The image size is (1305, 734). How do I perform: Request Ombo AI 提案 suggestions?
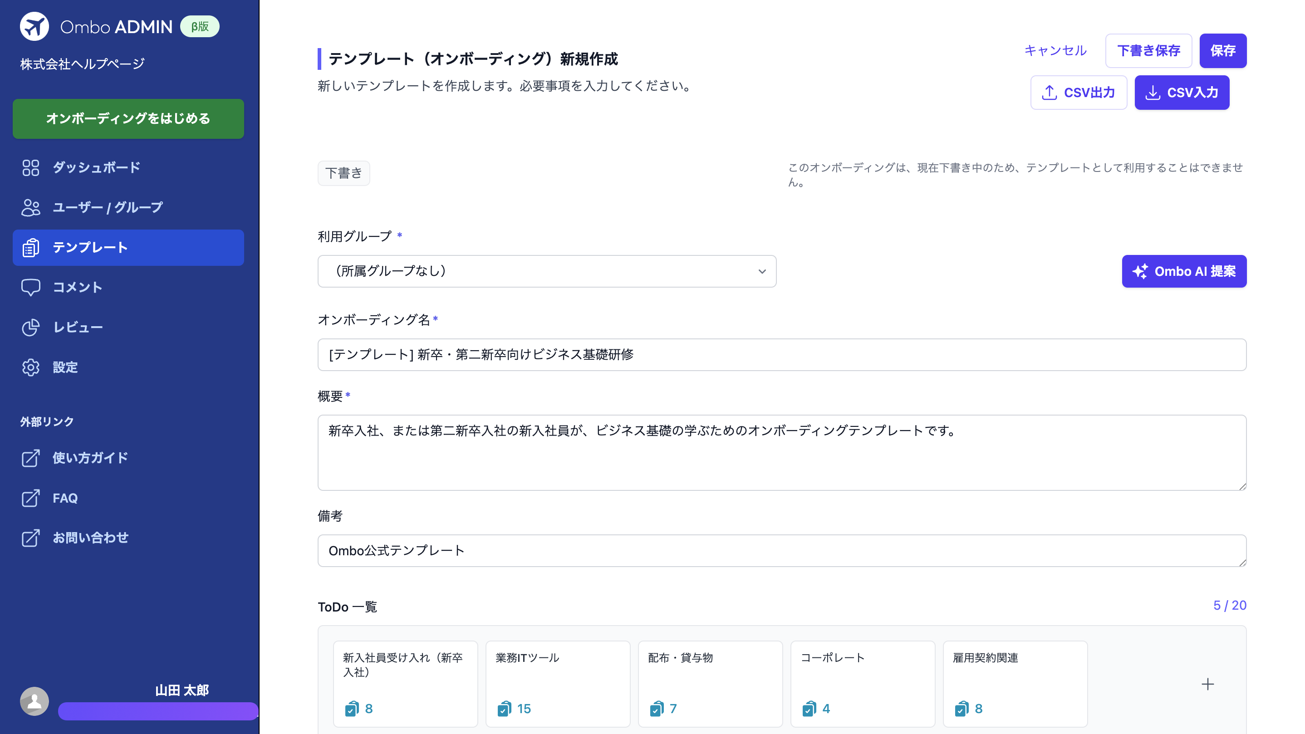pyautogui.click(x=1184, y=272)
